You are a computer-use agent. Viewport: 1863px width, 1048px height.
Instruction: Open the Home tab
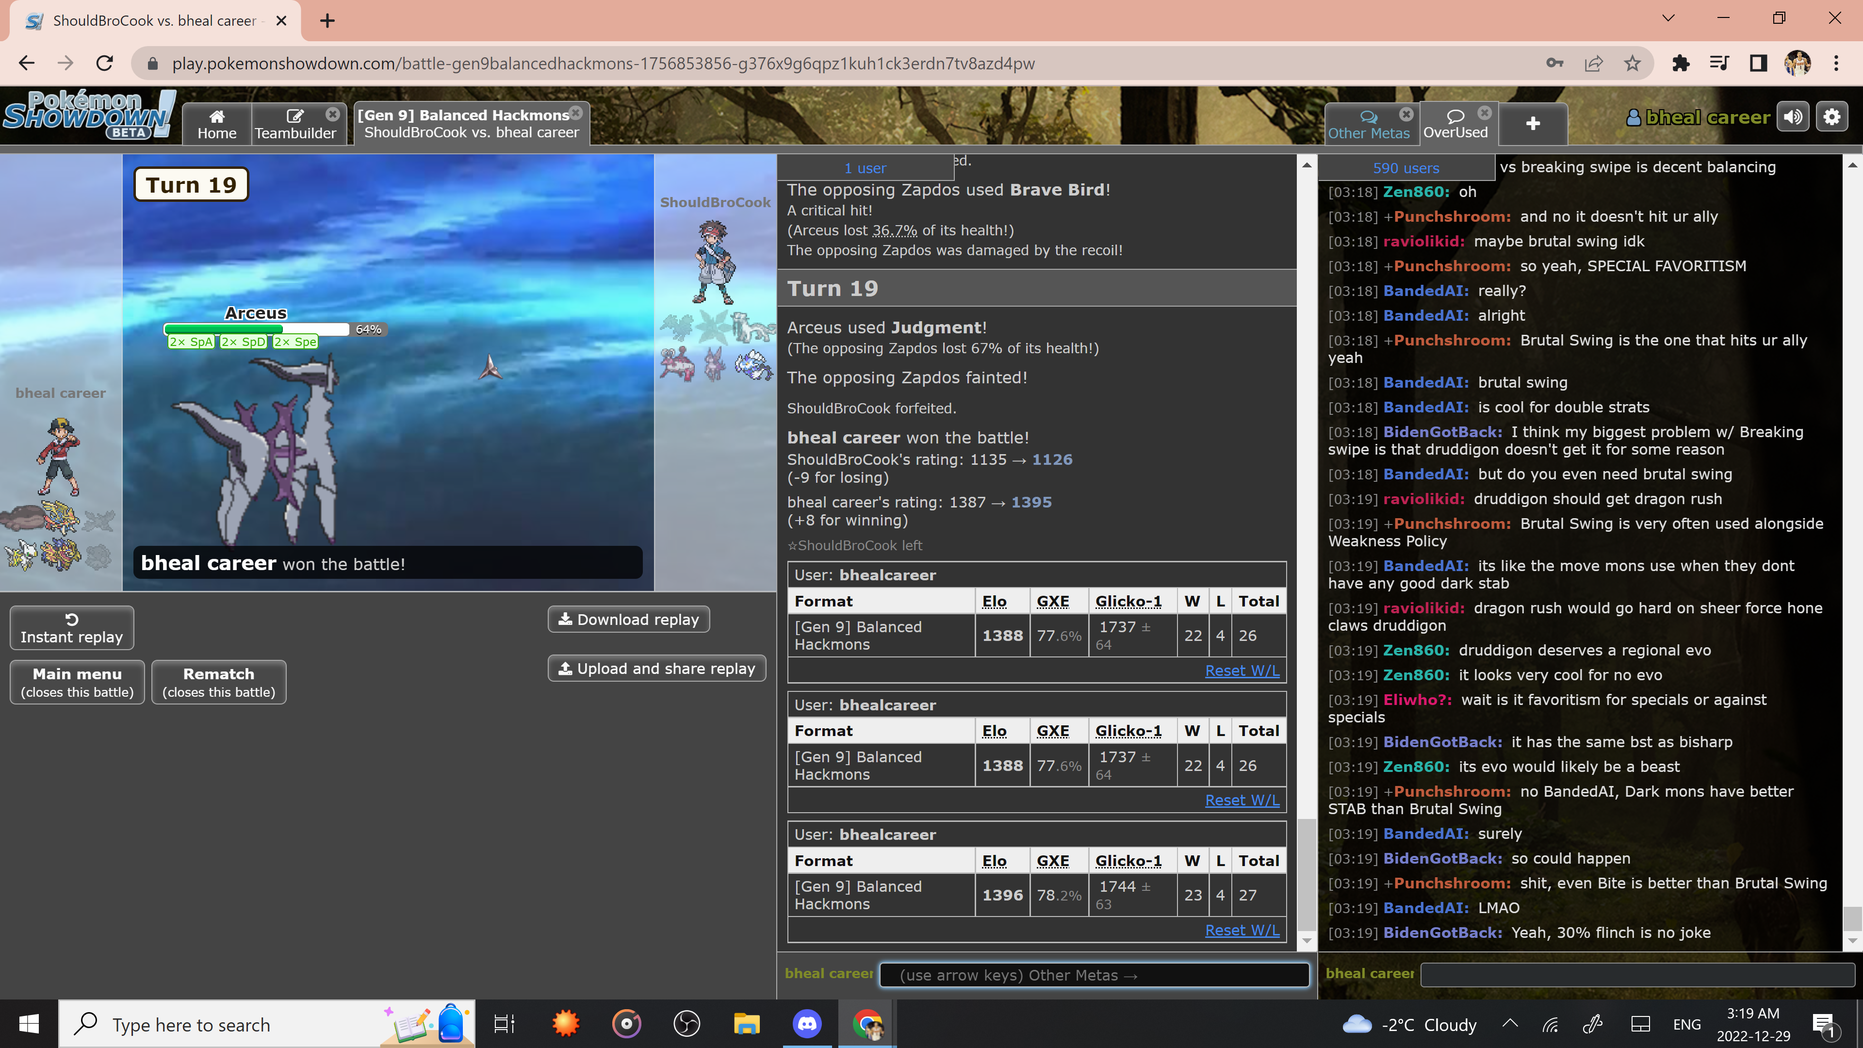click(217, 124)
